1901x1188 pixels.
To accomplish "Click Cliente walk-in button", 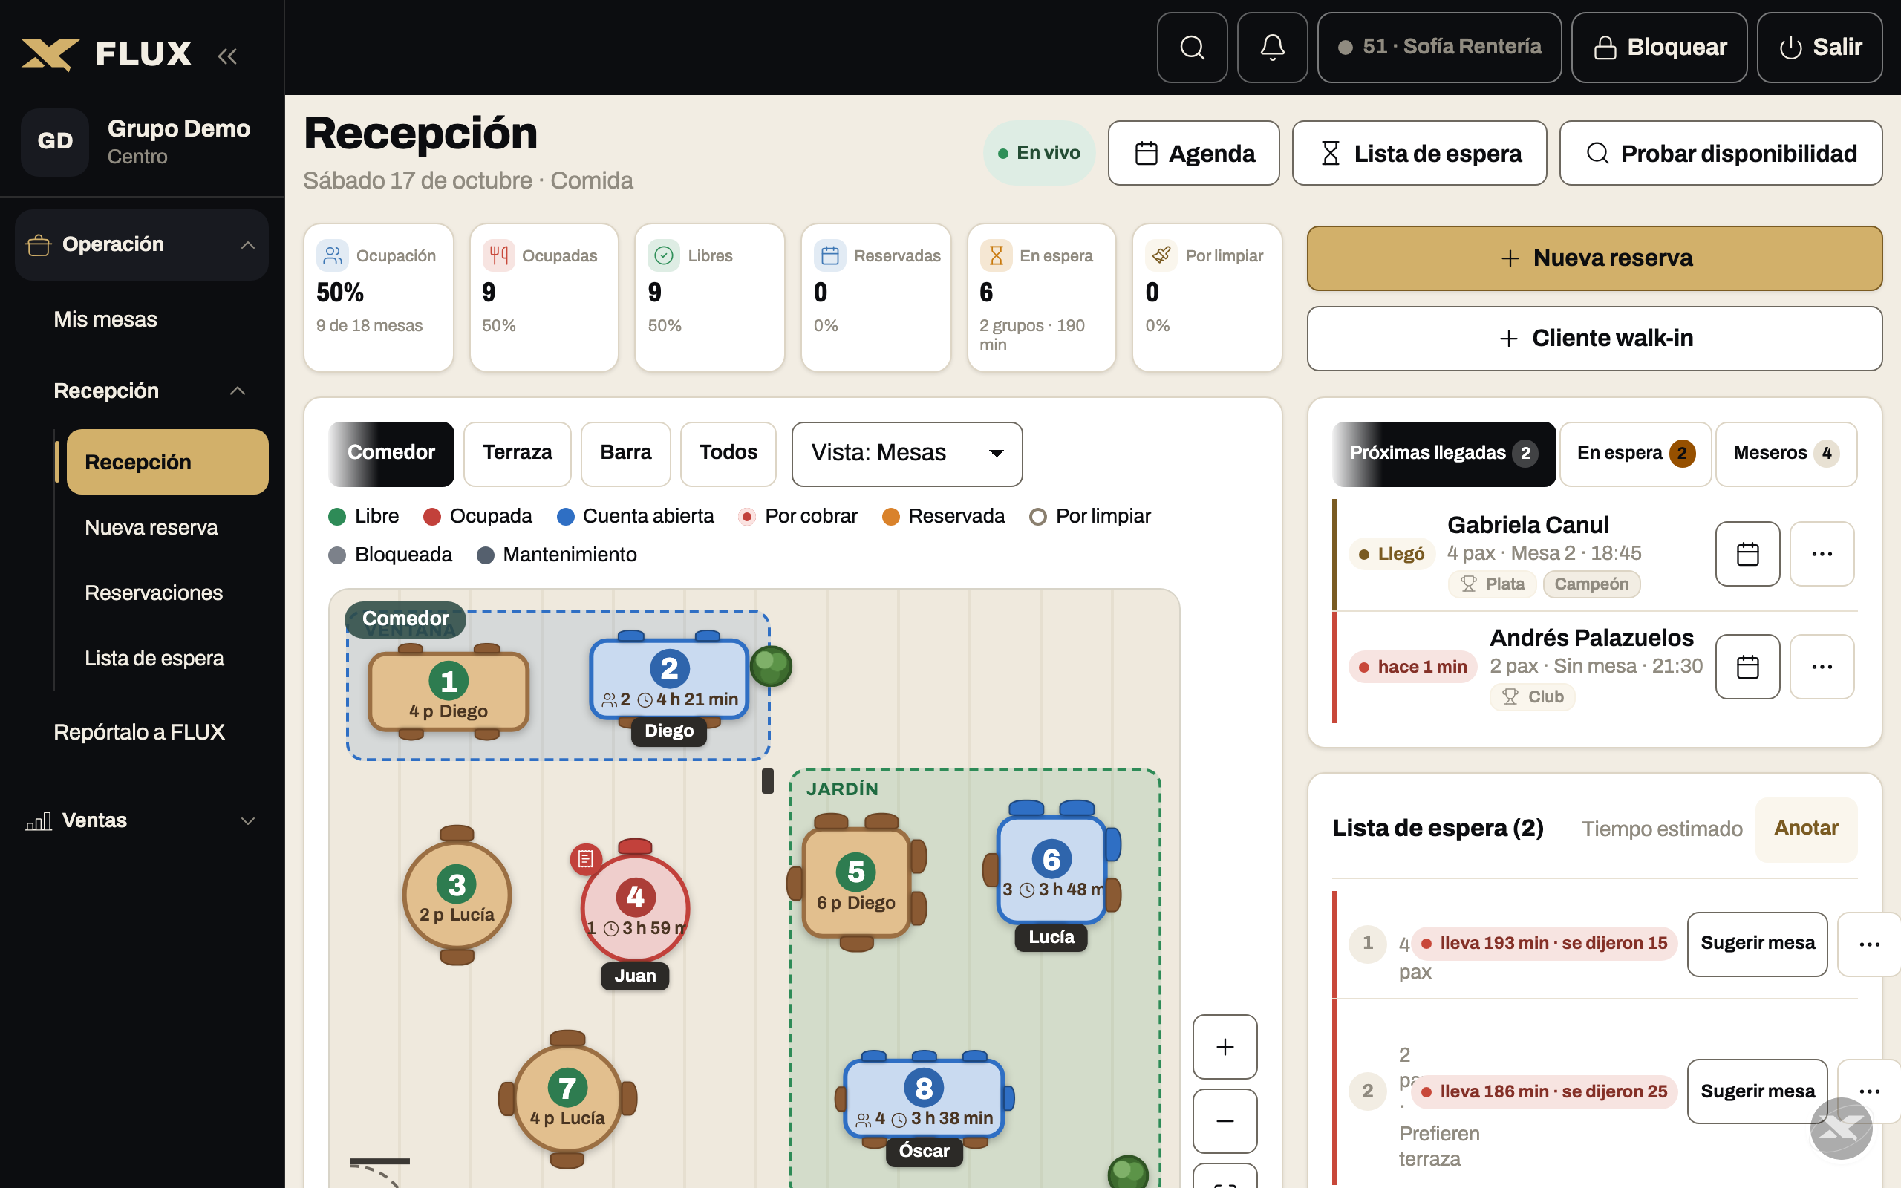I will tap(1594, 339).
